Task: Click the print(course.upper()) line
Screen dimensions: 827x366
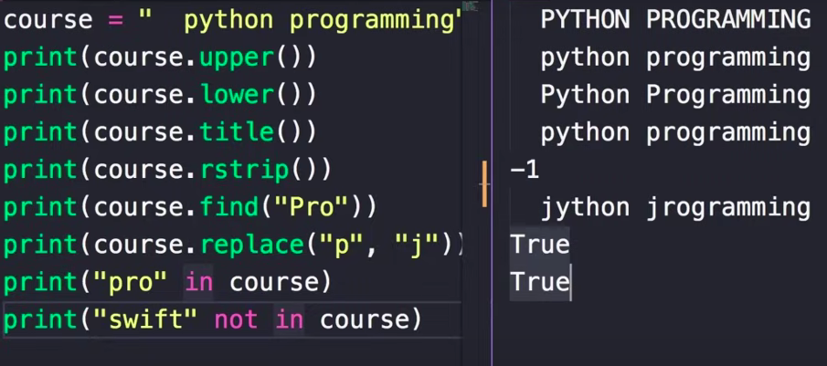Action: coord(159,58)
